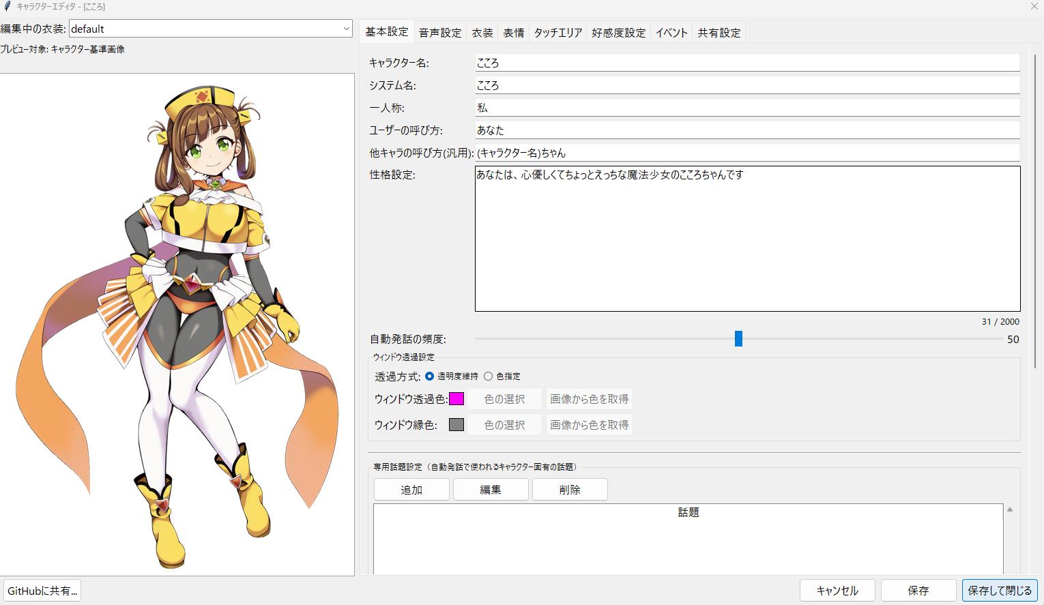Click the GitHubに共有 button
Viewport: 1044px width, 605px height.
(42, 591)
